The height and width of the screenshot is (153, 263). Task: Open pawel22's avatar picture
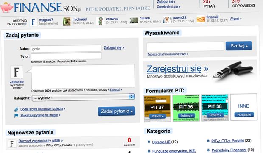coord(167,19)
